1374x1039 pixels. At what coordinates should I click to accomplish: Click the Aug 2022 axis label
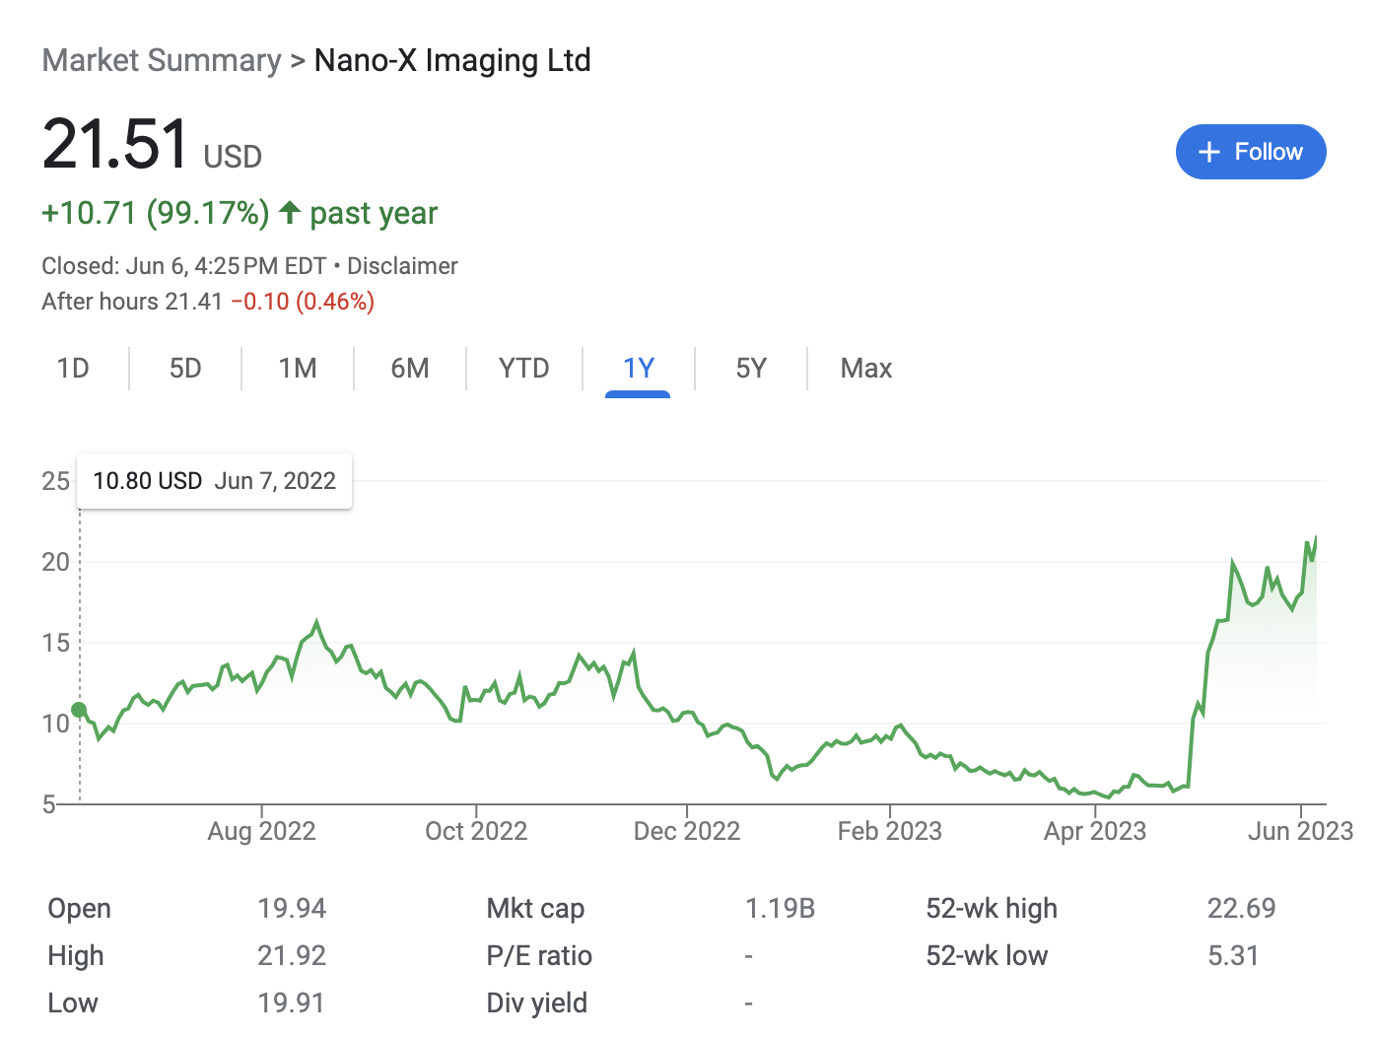pyautogui.click(x=261, y=831)
